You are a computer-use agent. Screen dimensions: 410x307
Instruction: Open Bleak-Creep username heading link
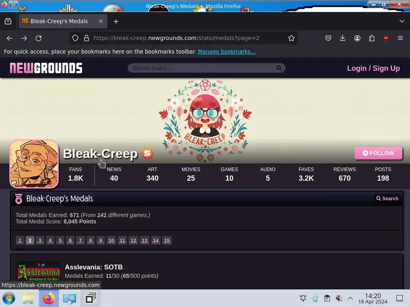[x=100, y=153]
